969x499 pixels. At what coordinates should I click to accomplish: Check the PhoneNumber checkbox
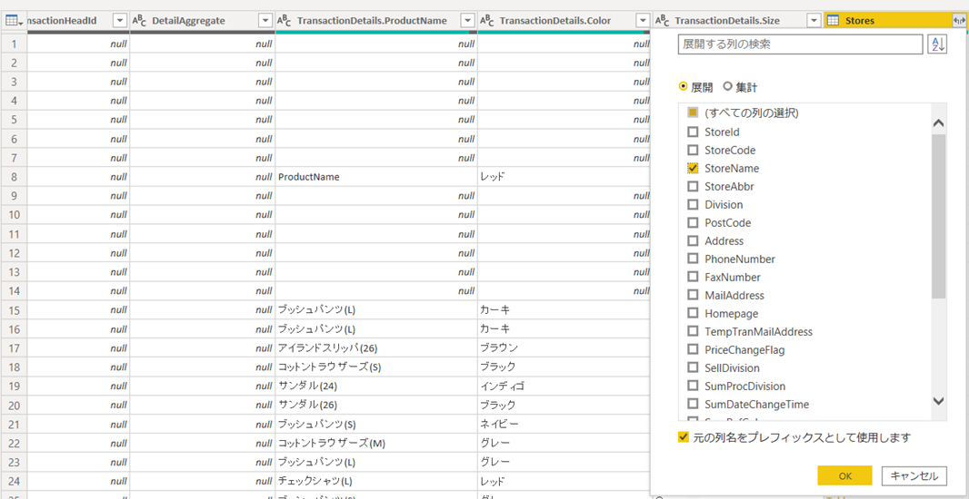(693, 259)
